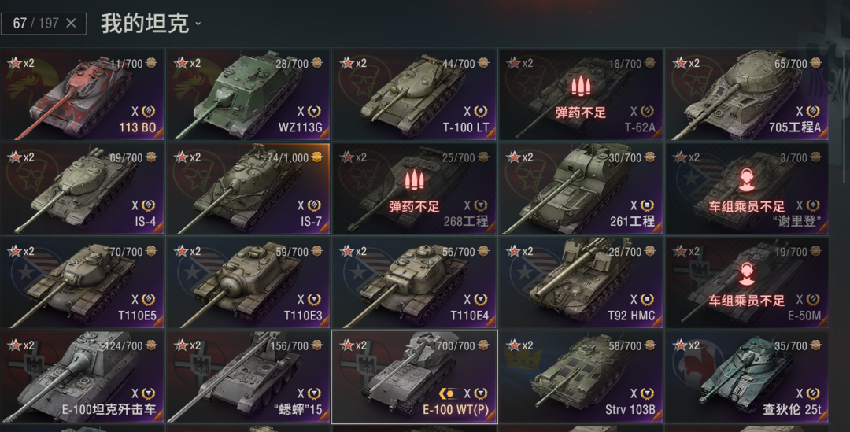The width and height of the screenshot is (850, 432).
Task: Expand the 我的坦克 dropdown arrow
Action: [x=198, y=24]
